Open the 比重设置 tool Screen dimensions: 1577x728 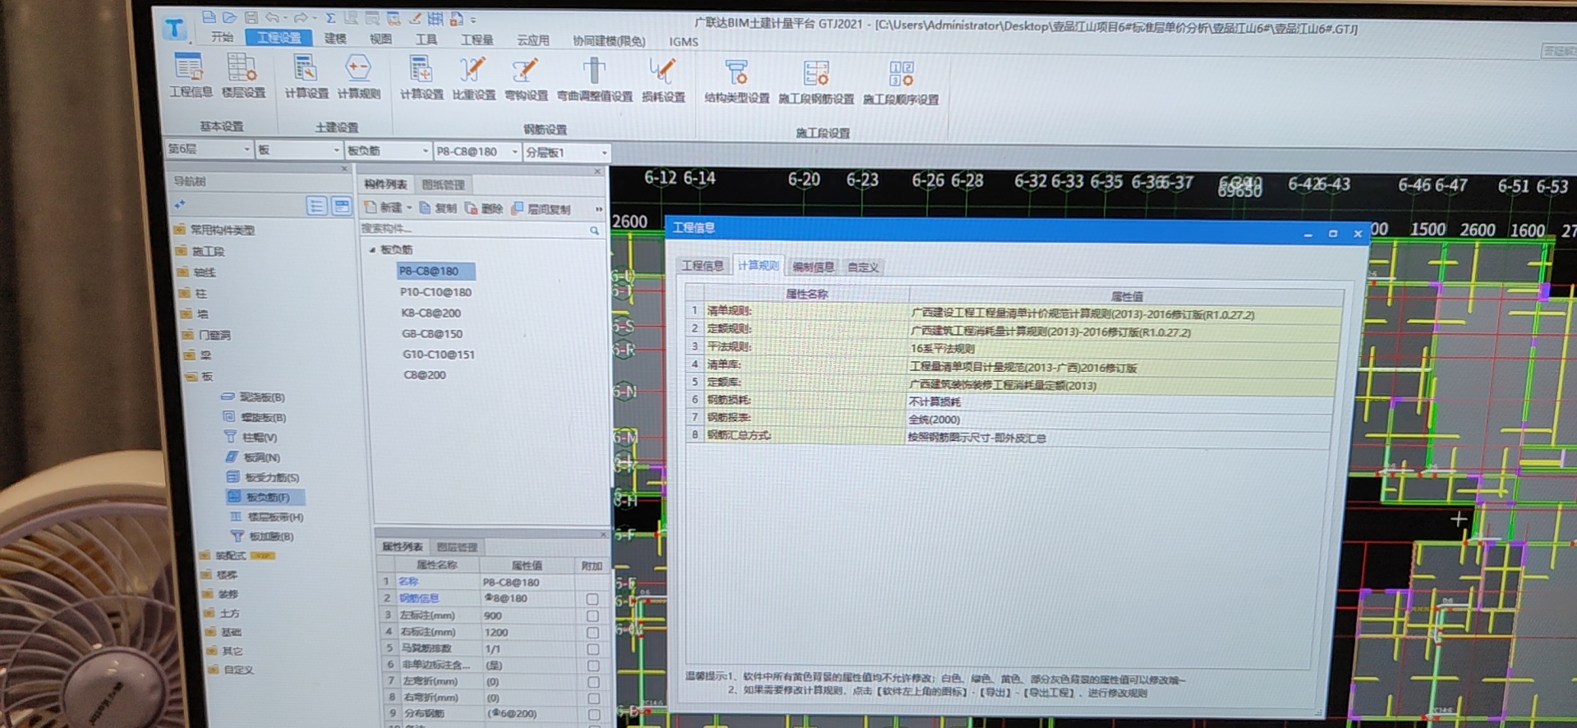[473, 79]
